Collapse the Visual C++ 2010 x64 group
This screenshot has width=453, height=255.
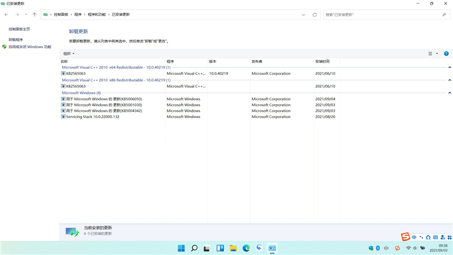pyautogui.click(x=450, y=67)
